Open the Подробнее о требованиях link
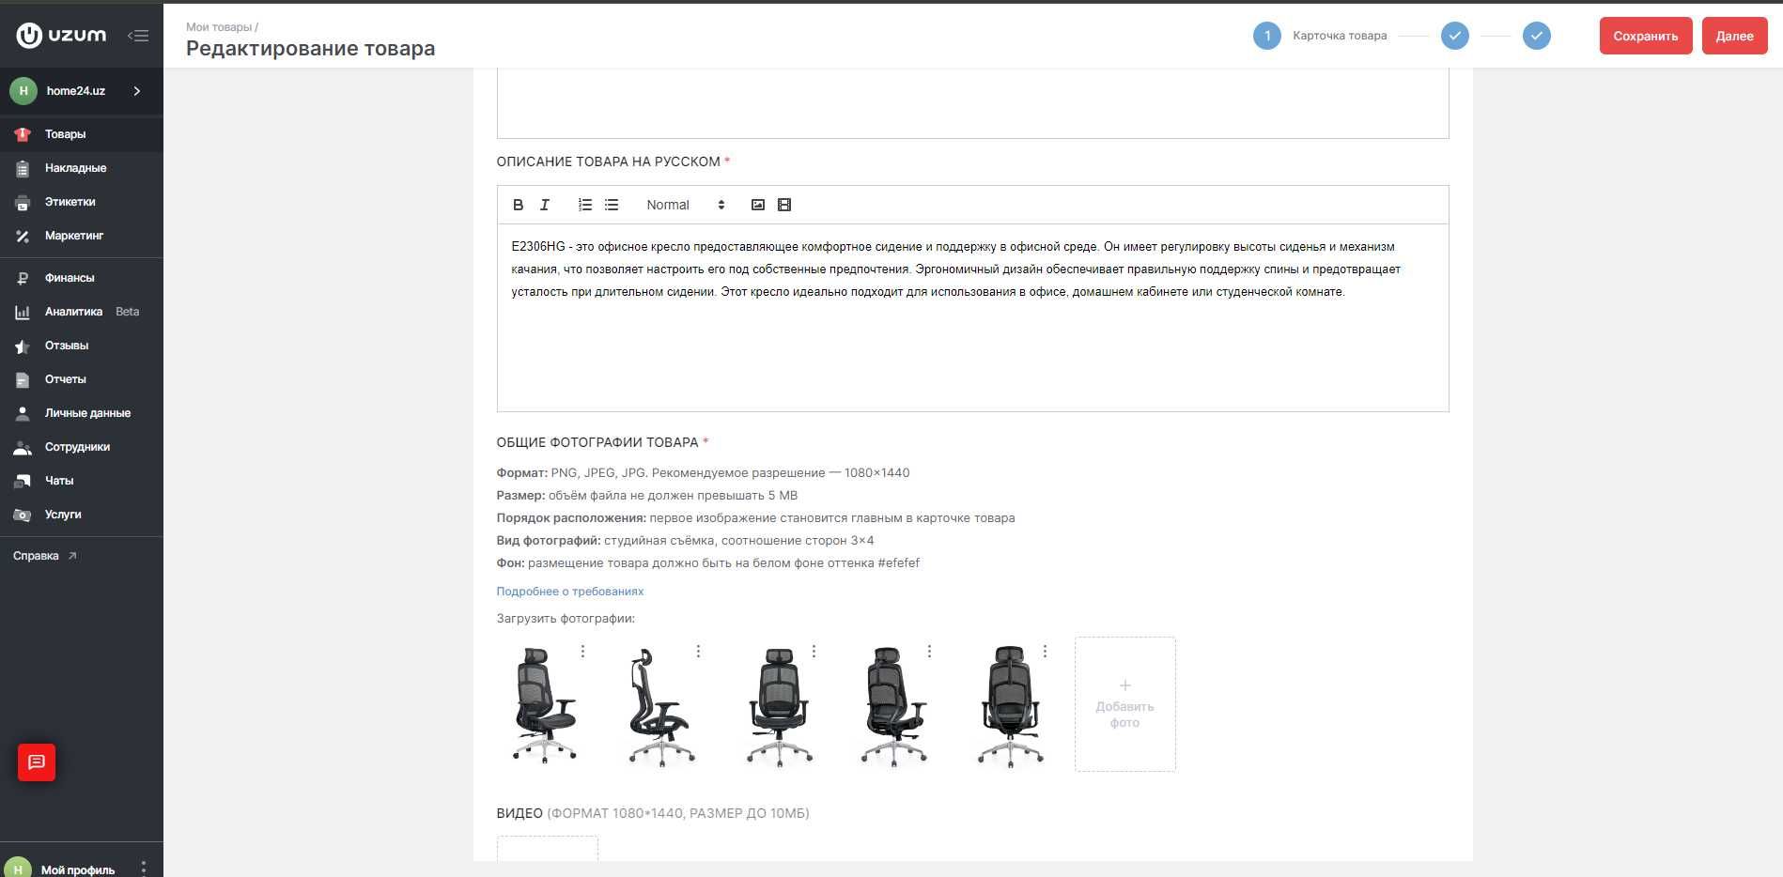The height and width of the screenshot is (877, 1783). click(570, 592)
